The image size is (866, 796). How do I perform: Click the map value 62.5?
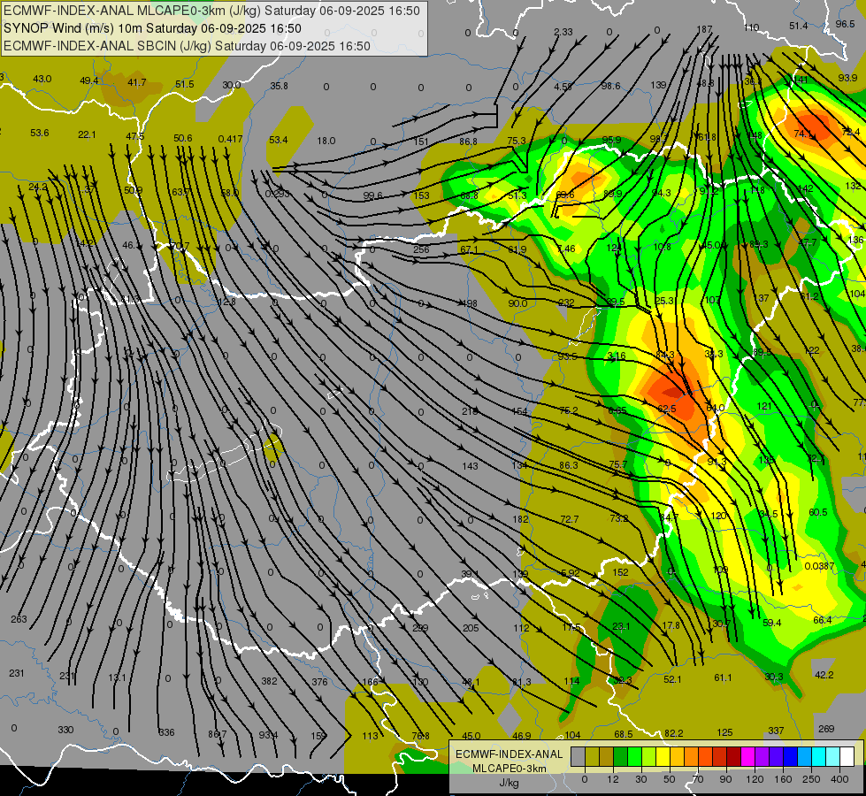coord(667,409)
